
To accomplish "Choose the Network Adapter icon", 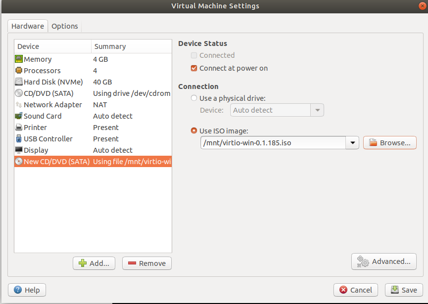I will [x=19, y=105].
